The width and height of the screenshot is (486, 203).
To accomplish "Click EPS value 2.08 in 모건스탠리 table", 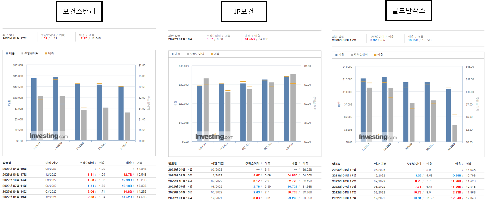I will pos(91,197).
